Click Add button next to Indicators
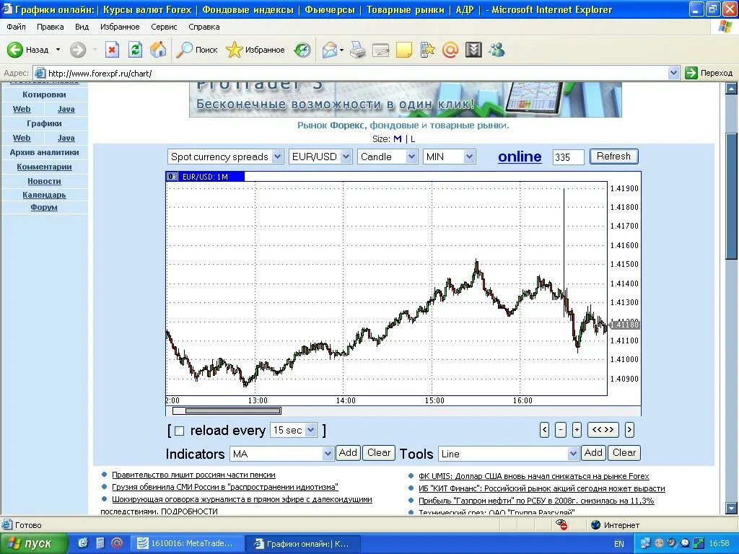The height and width of the screenshot is (554, 739). click(x=348, y=453)
